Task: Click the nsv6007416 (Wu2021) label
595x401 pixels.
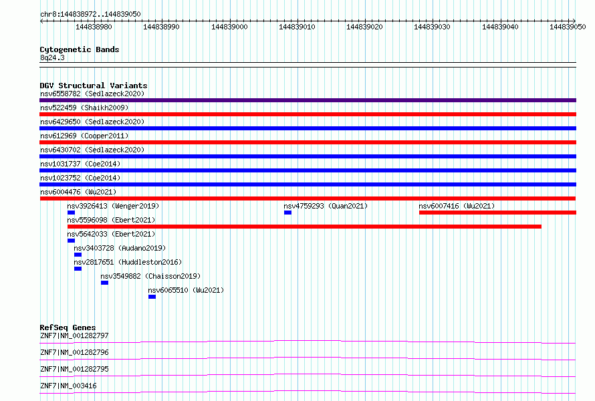Action: pyautogui.click(x=457, y=206)
